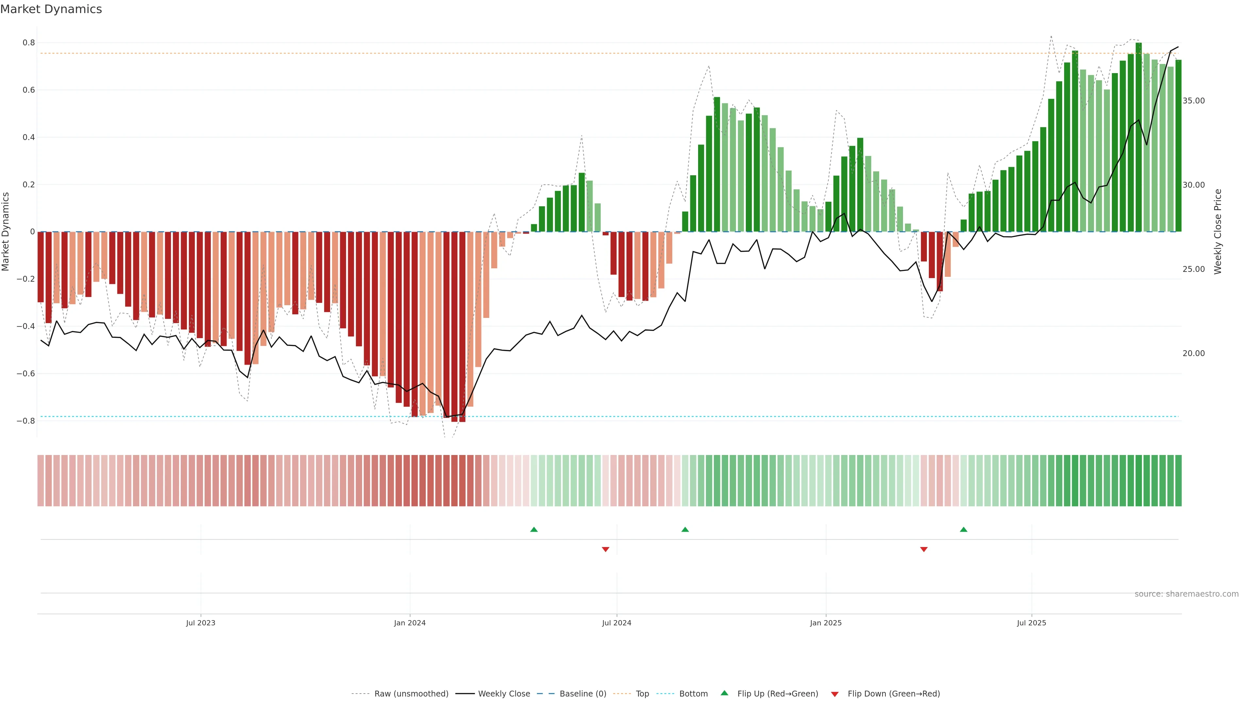This screenshot has width=1255, height=705.
Task: Click the green triangle icon in legend
Action: (725, 693)
